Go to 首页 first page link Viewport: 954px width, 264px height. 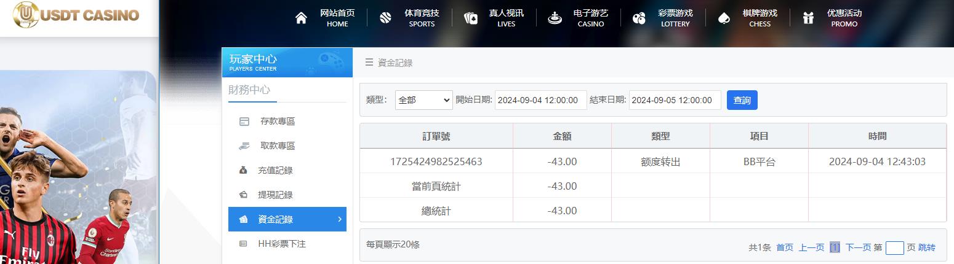click(785, 247)
